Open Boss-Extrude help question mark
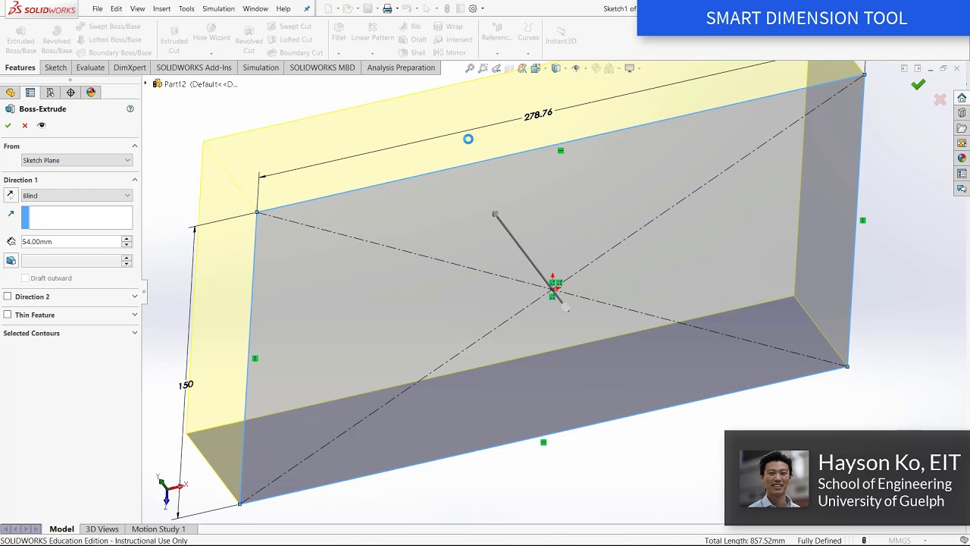 click(130, 109)
